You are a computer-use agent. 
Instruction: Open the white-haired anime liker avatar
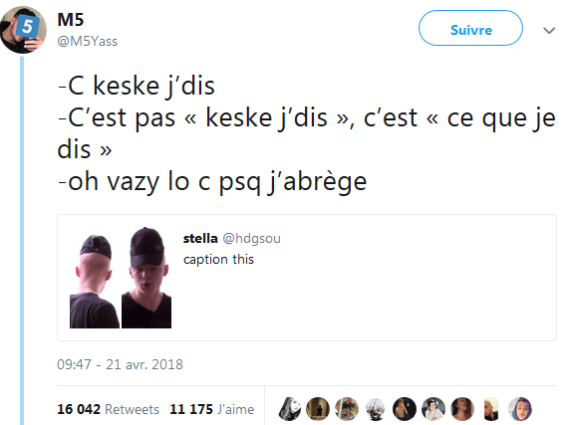pyautogui.click(x=376, y=409)
